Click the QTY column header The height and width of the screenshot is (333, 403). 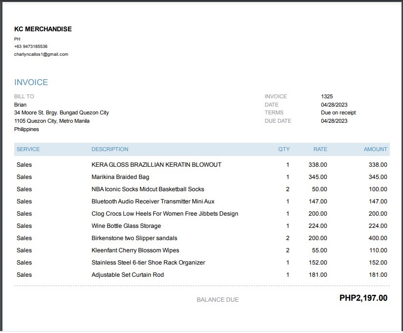284,149
